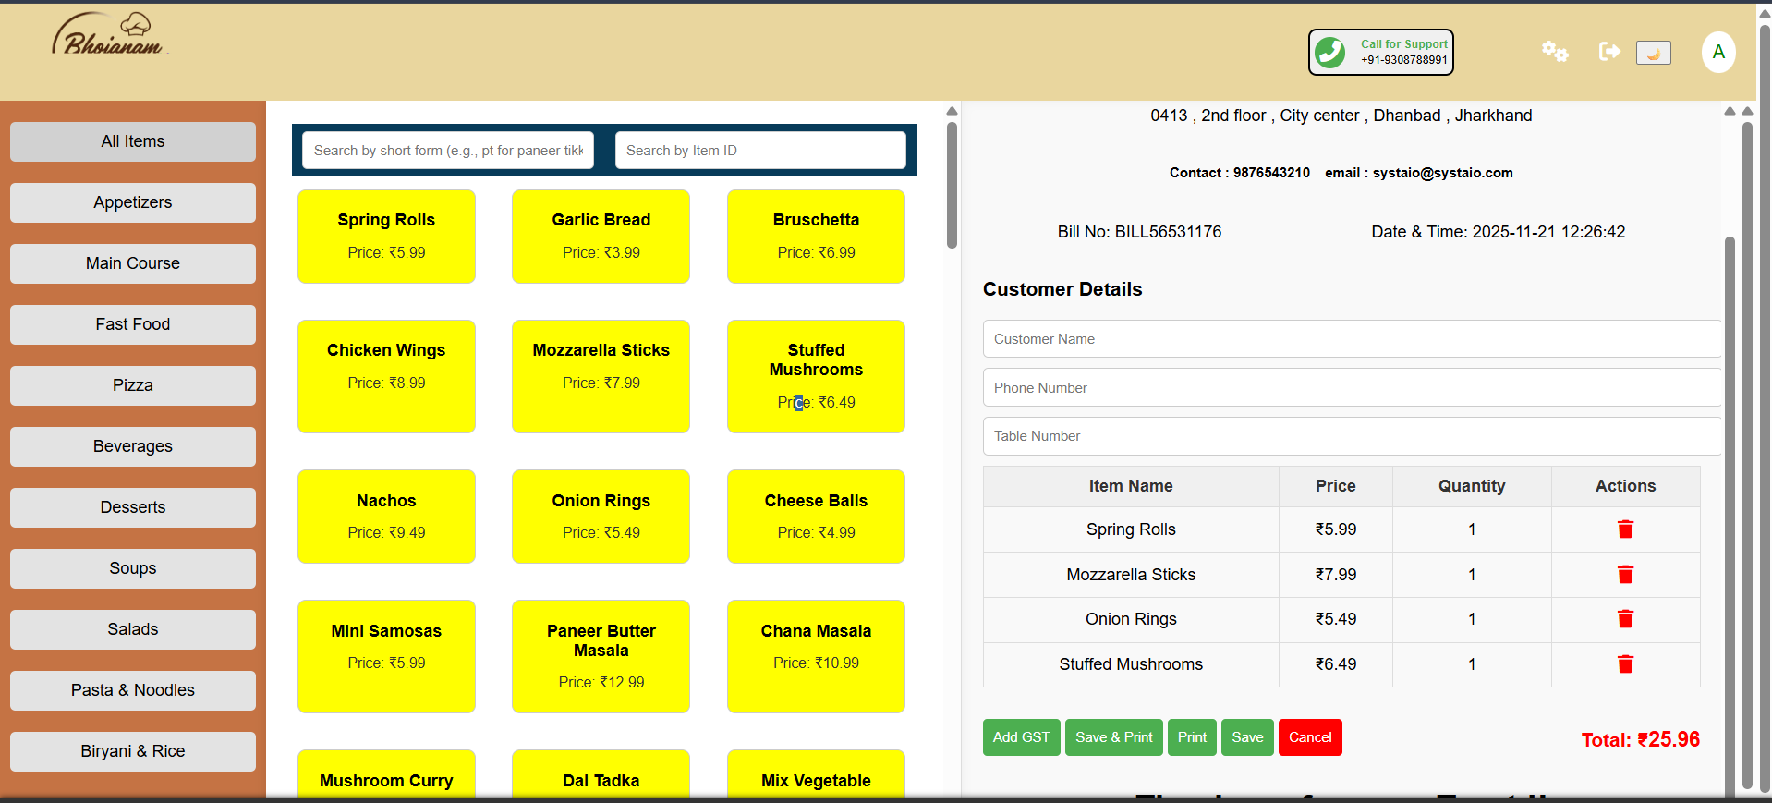
Task: Click the Save & Print button
Action: (1113, 737)
